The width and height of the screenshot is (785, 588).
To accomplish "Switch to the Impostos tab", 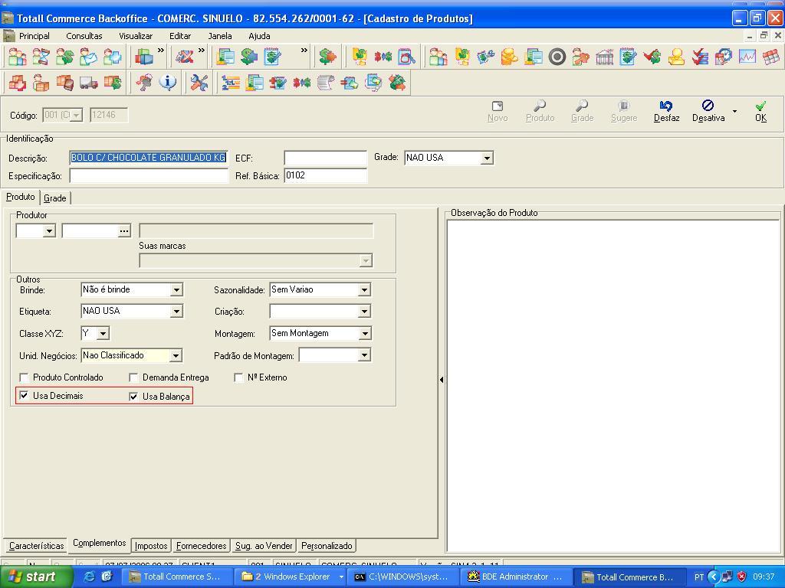I will click(150, 545).
